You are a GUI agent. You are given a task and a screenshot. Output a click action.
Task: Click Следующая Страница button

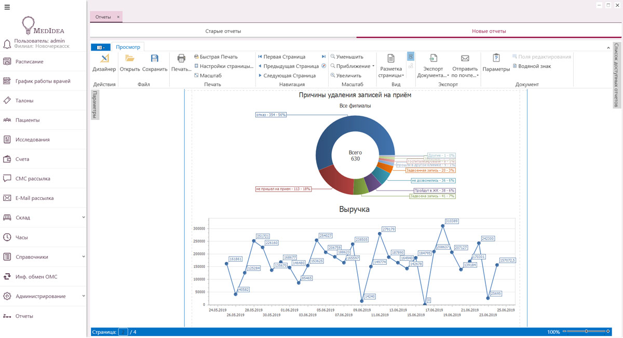pos(287,75)
